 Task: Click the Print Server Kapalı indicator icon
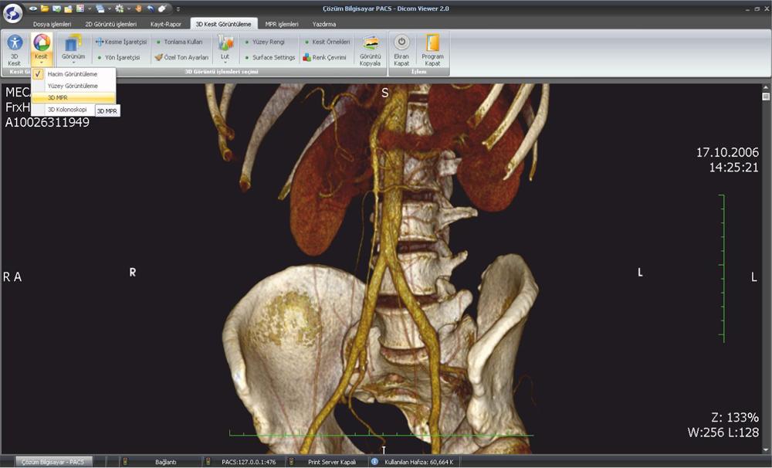(x=292, y=462)
